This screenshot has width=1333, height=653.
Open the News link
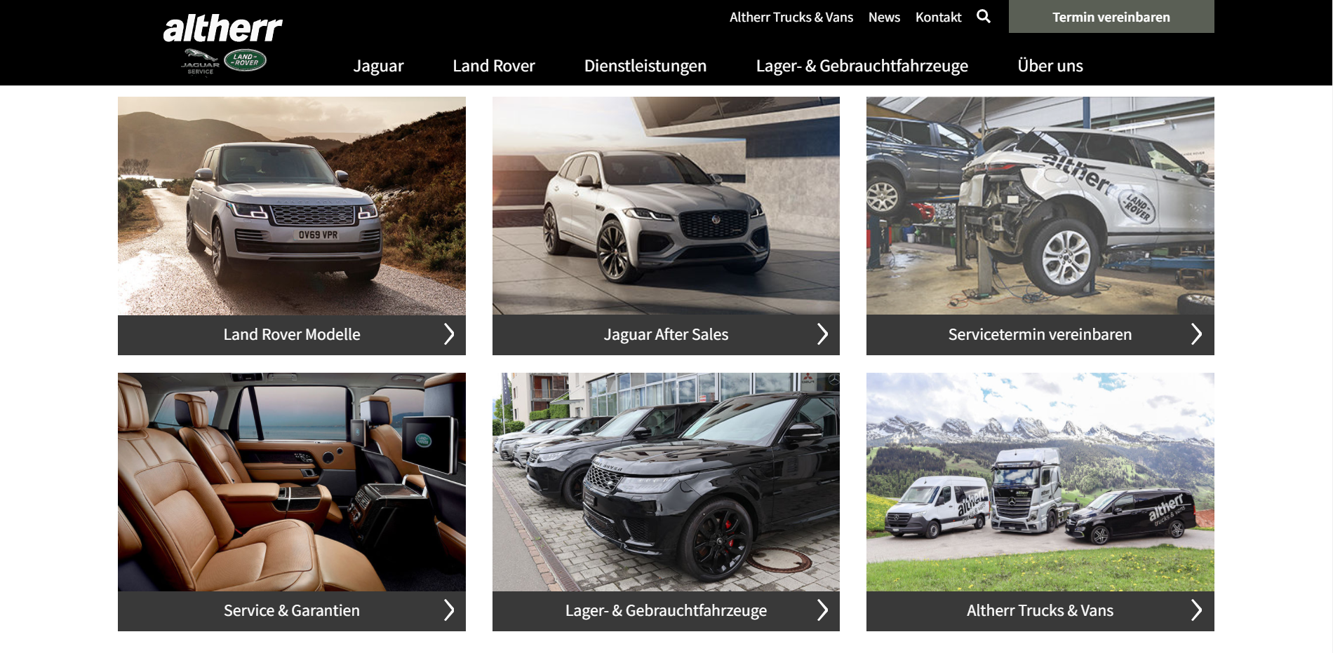coord(884,17)
